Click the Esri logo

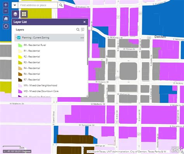[177, 150]
